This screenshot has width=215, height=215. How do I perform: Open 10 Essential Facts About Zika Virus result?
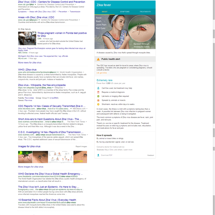pos(47,200)
